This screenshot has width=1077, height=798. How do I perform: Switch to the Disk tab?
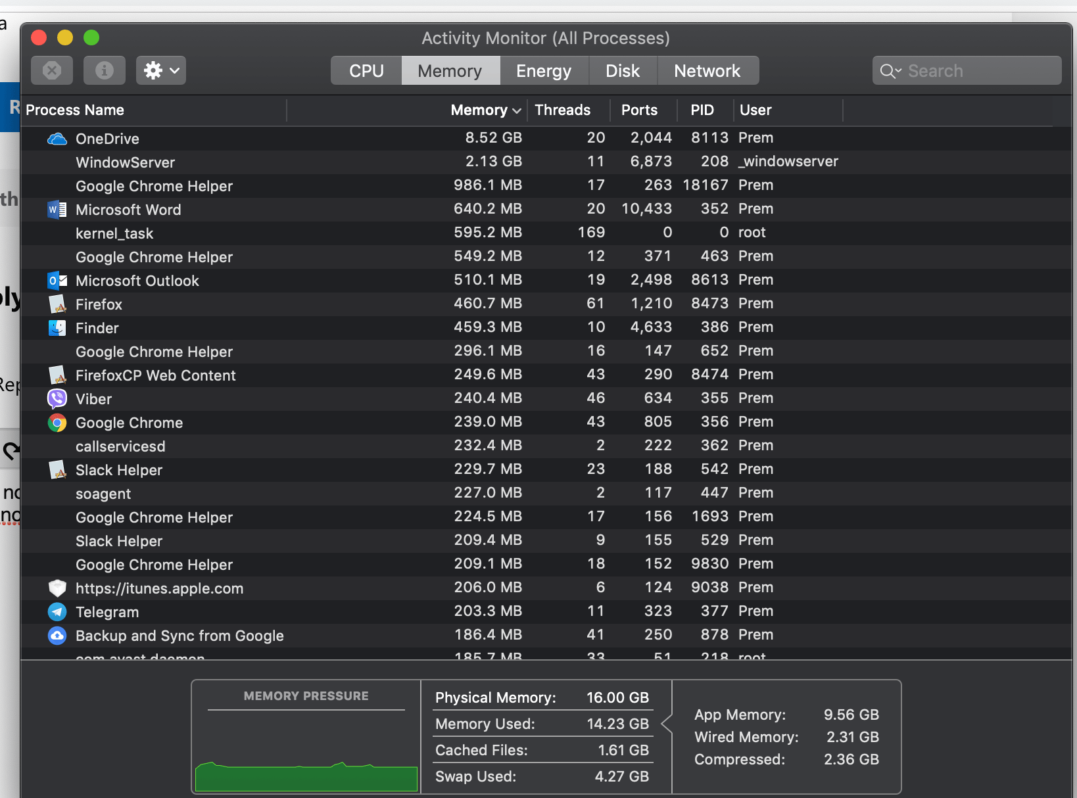[623, 70]
